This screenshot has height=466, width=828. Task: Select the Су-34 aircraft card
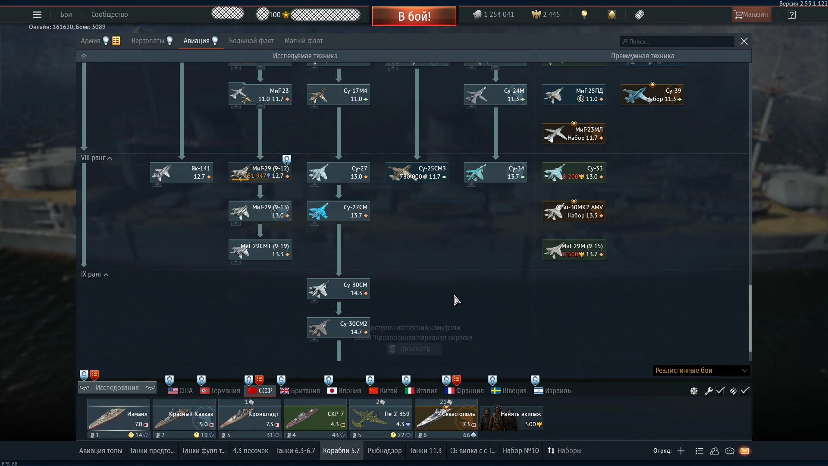496,172
